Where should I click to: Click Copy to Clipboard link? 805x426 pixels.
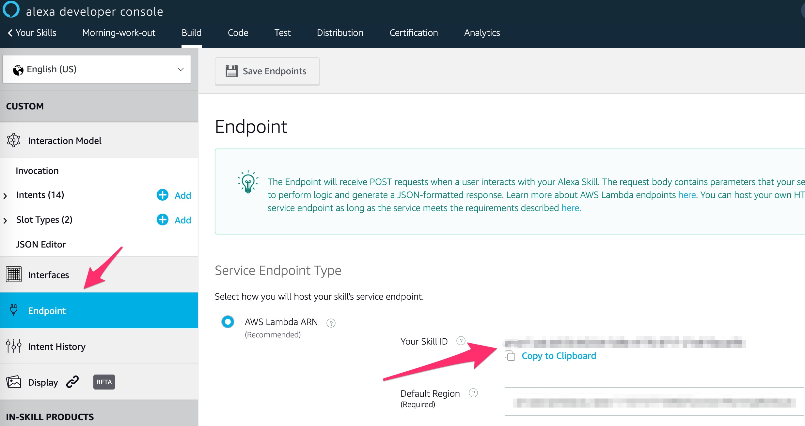[x=559, y=356]
